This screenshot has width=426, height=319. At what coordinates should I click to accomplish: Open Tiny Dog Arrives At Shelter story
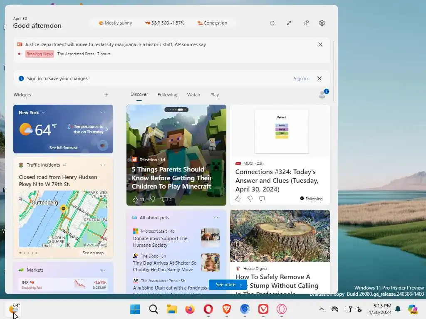tap(165, 266)
